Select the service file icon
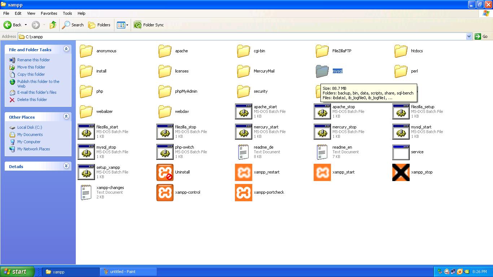The height and width of the screenshot is (277, 493). click(401, 152)
